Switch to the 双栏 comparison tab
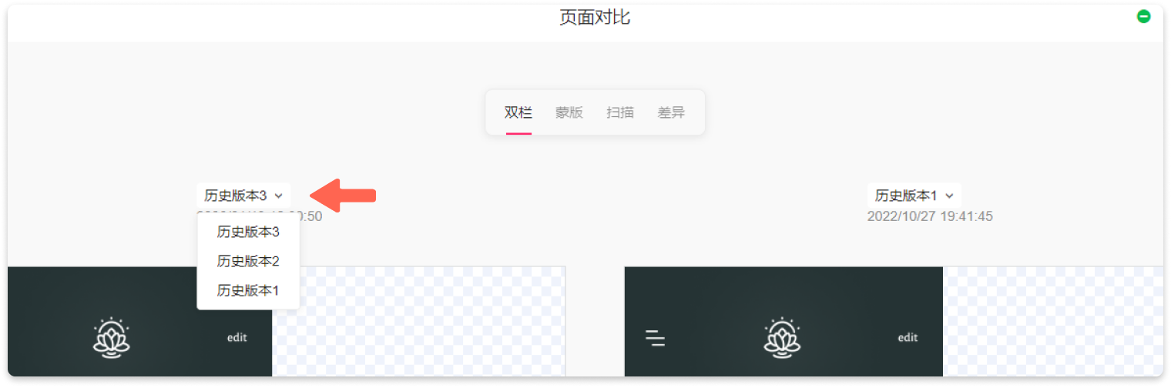 click(518, 113)
